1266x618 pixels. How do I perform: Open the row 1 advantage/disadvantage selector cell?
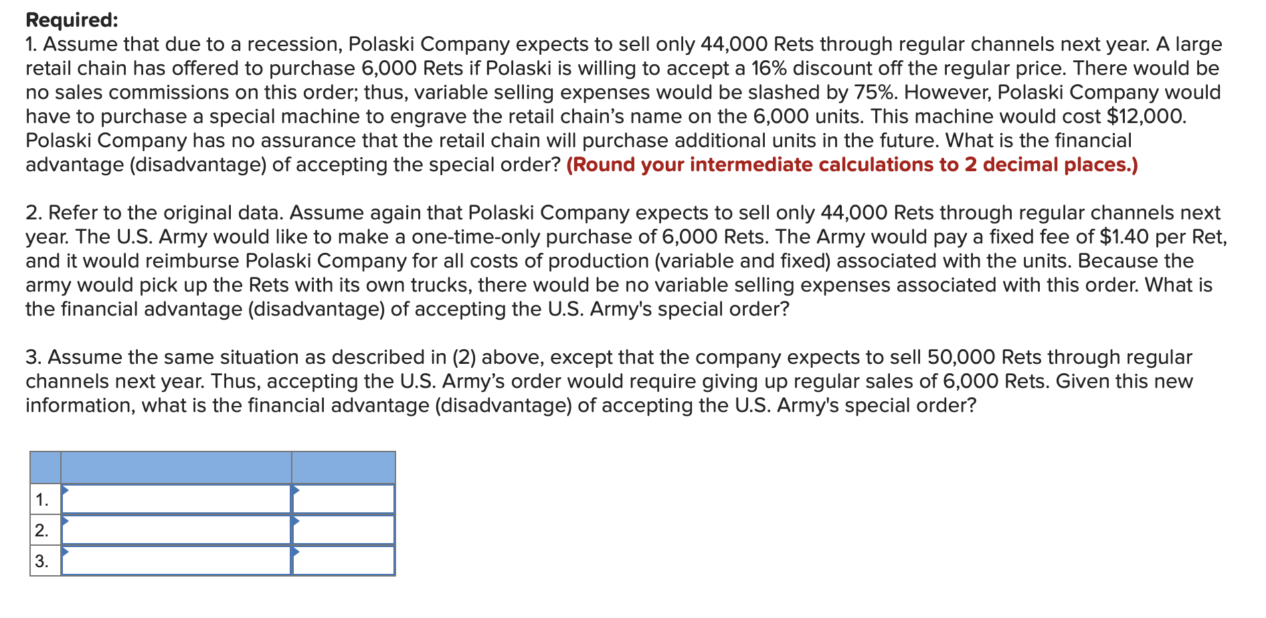177,499
